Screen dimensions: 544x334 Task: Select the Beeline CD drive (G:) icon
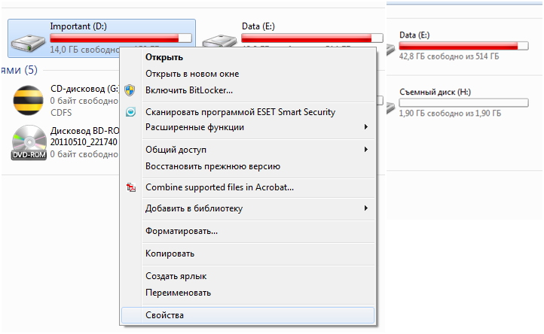click(x=29, y=99)
